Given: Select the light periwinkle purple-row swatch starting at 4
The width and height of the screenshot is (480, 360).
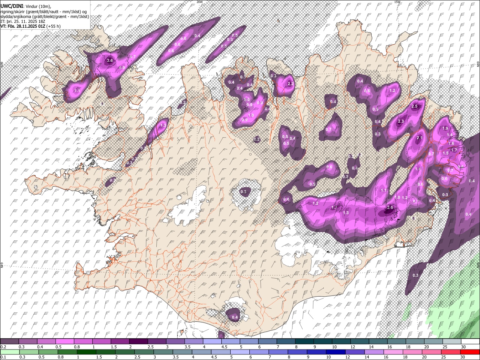Looking at the screenshot, I should 212,342.
